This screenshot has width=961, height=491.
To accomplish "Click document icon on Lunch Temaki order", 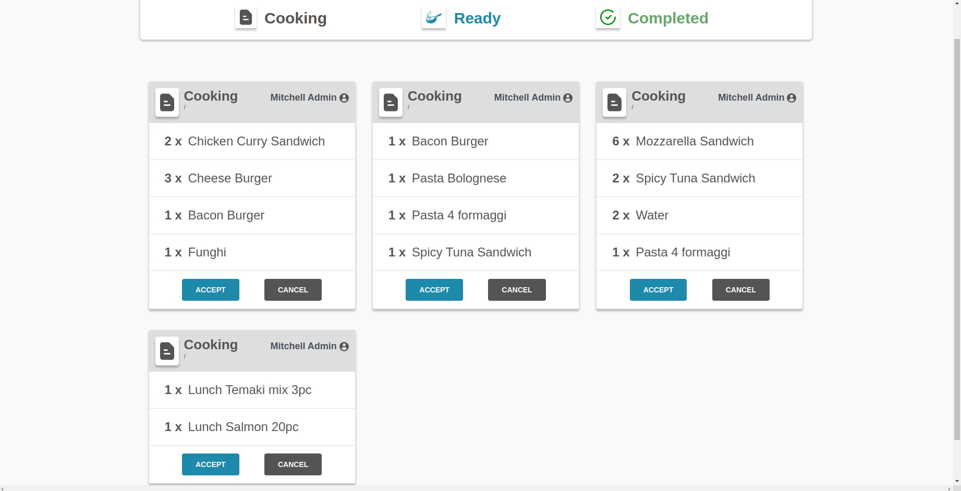I will (x=167, y=351).
